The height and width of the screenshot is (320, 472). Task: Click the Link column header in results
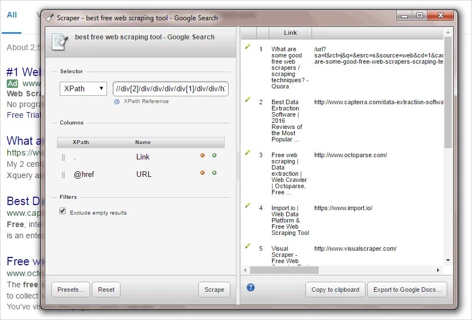point(290,33)
